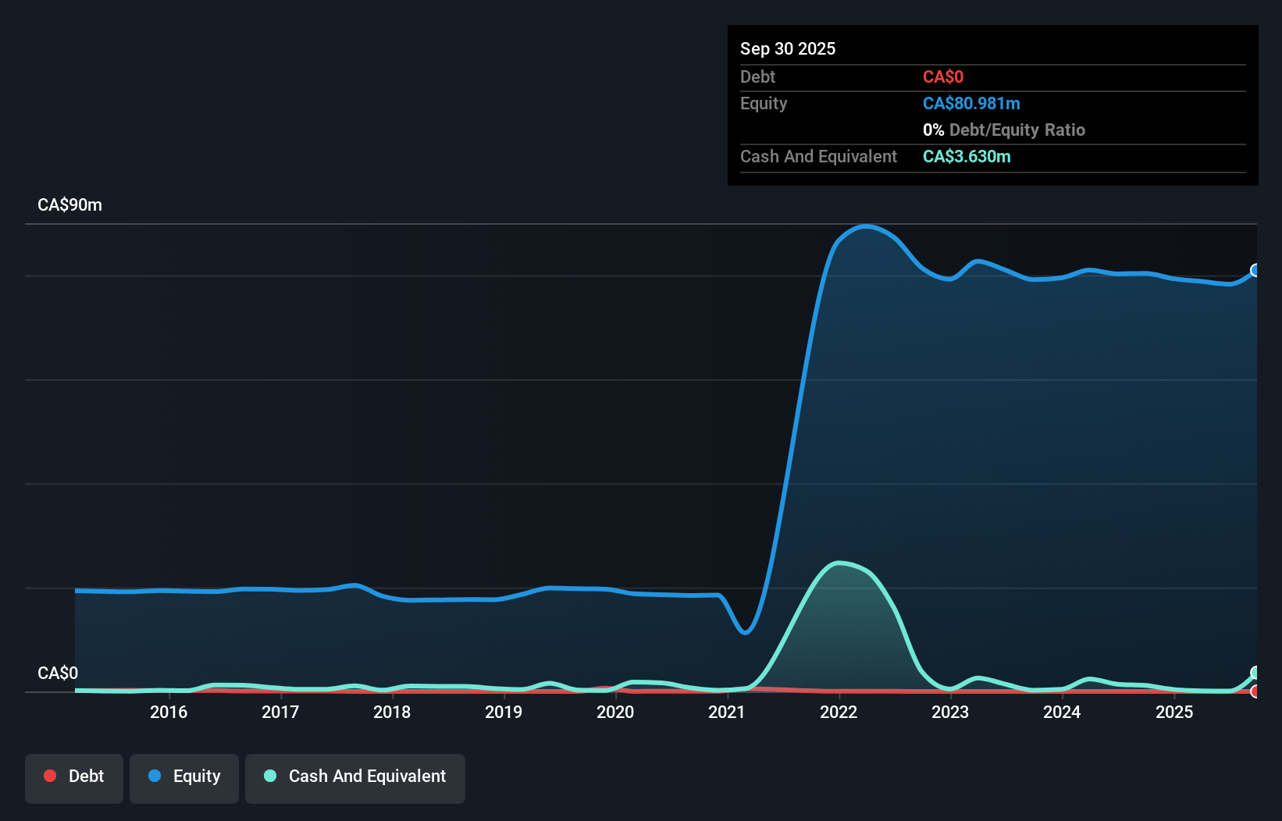The image size is (1282, 821).
Task: Click the red Debt dot in the legend
Action: [50, 776]
